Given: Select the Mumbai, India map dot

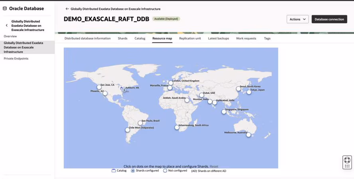Looking at the screenshot, I should (x=210, y=101).
